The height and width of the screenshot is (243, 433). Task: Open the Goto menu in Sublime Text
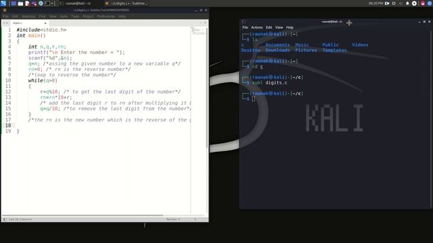pos(64,16)
